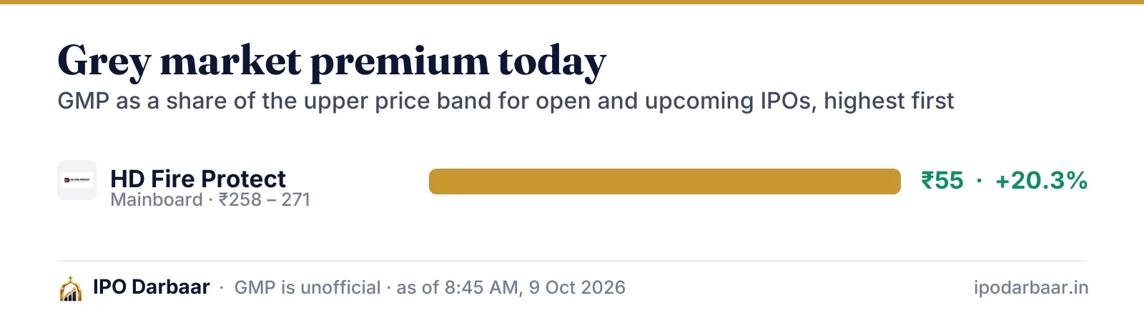Screen dimensions: 1144x313
Task: Click the GMP share subtitle description
Action: pos(506,101)
